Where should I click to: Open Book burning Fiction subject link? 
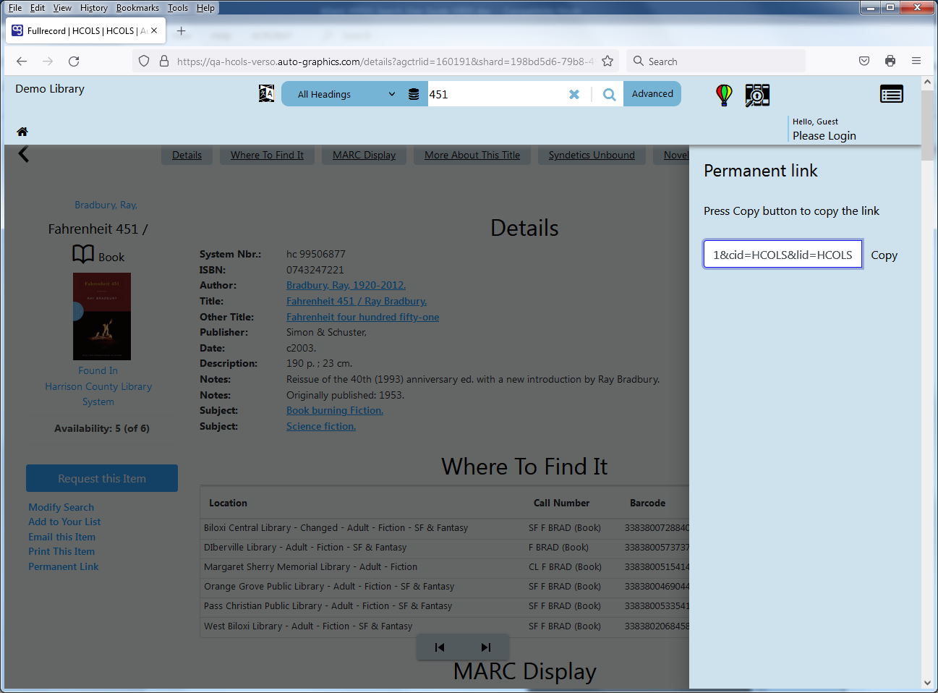click(335, 410)
